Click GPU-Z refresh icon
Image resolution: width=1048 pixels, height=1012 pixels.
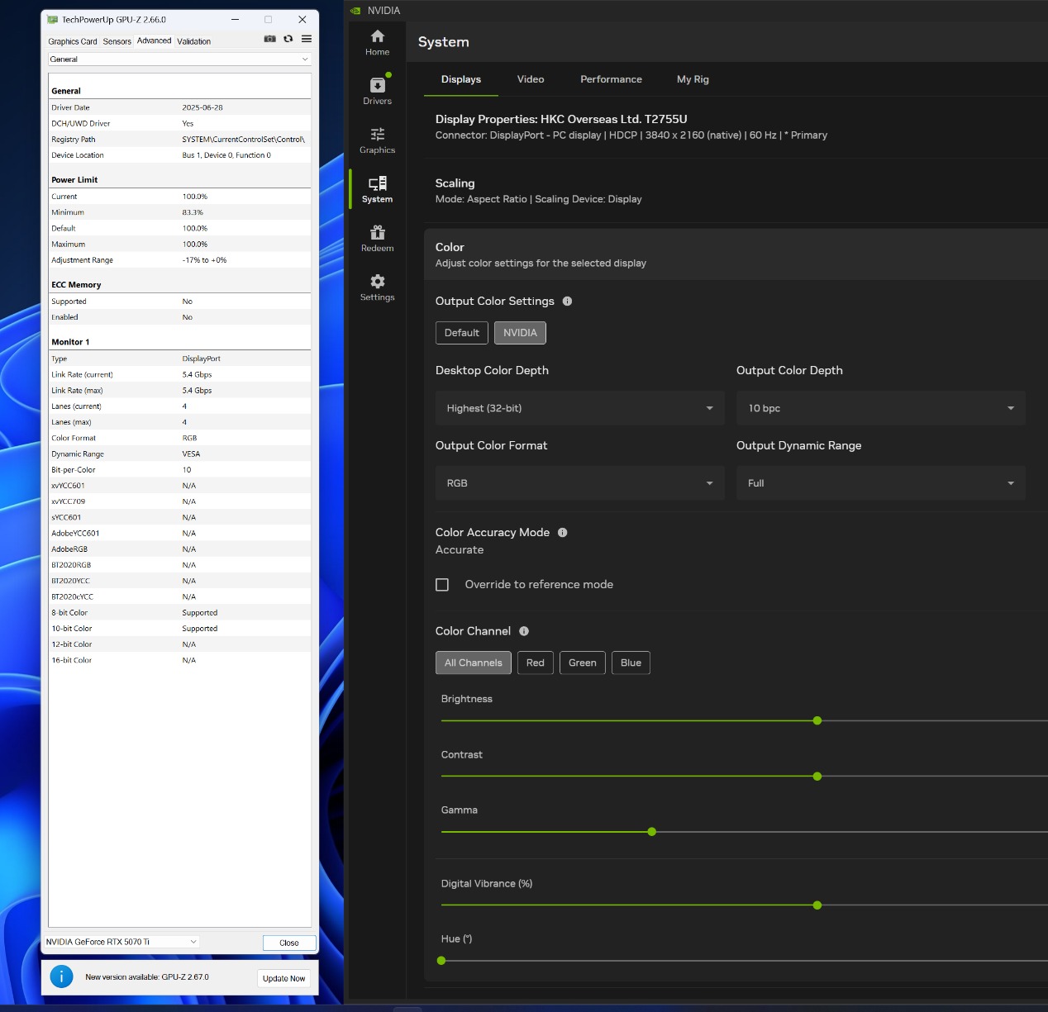288,39
